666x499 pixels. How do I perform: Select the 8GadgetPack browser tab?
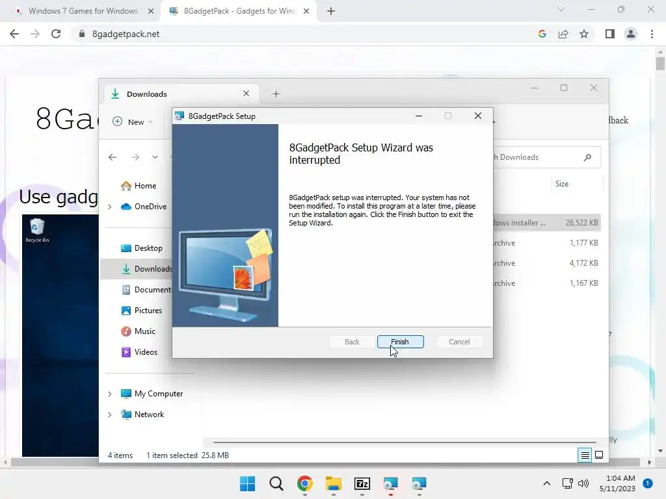pyautogui.click(x=240, y=11)
